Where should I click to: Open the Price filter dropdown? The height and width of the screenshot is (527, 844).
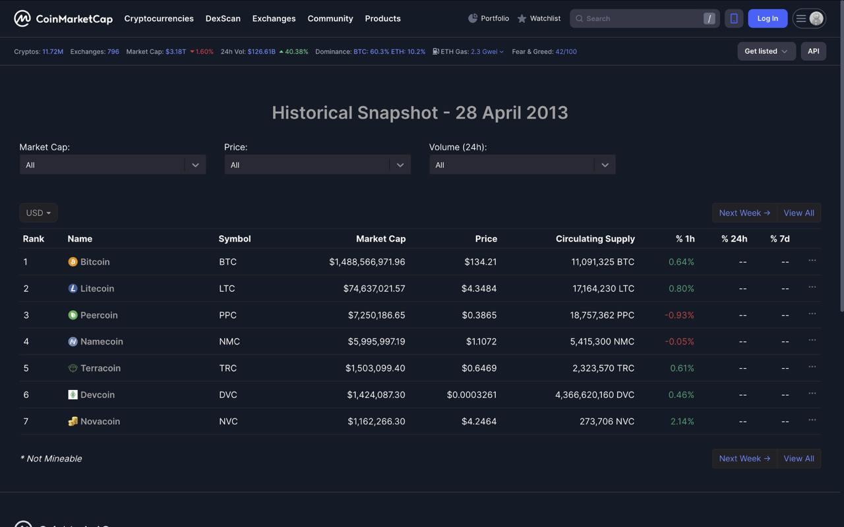[x=317, y=165]
